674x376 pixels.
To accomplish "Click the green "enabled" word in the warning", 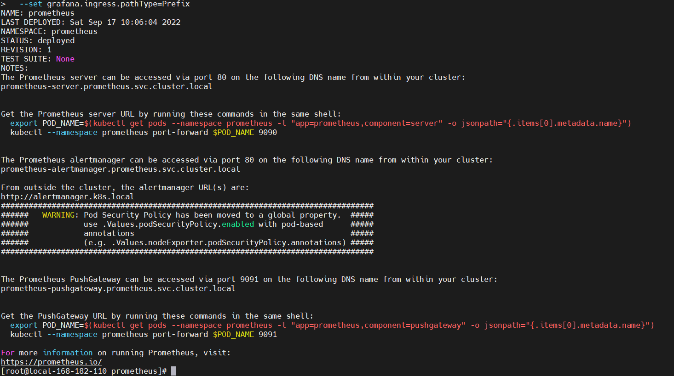I will (238, 224).
